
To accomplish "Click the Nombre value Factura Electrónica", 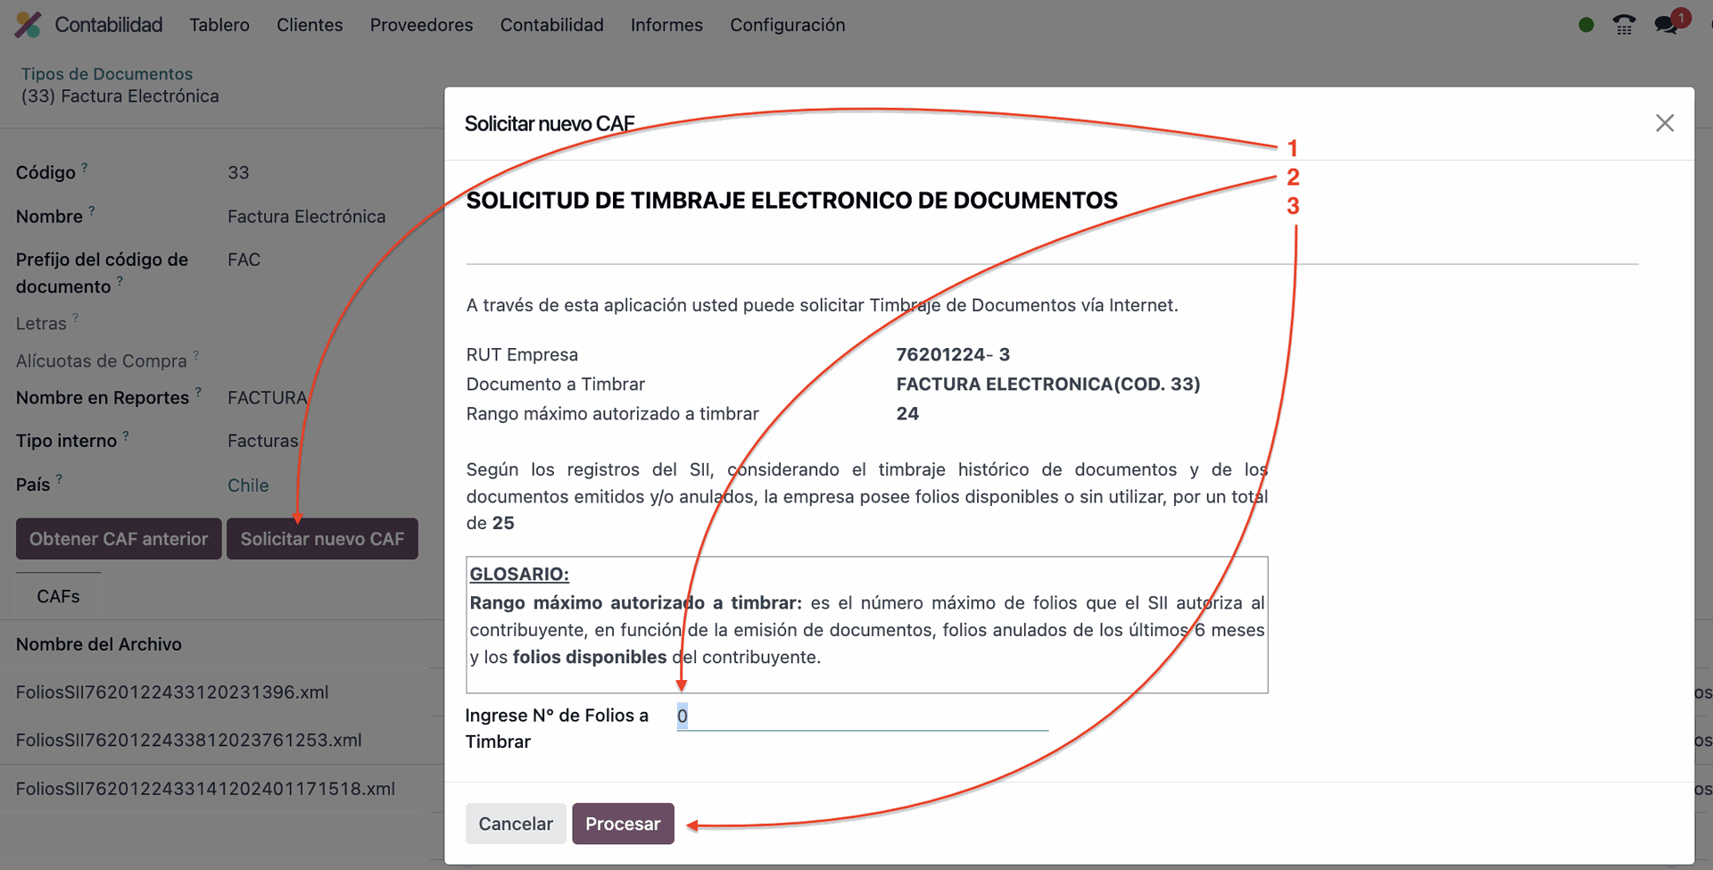I will (307, 217).
